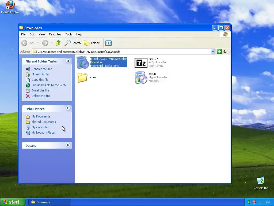Expand the Address bar dropdown
Viewport: 274px width, 206px height.
coord(213,51)
